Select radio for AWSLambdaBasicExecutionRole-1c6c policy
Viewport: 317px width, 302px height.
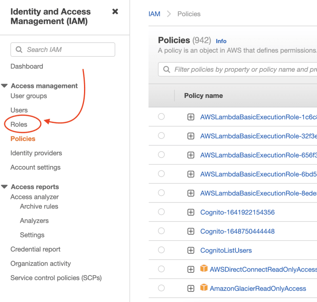click(161, 117)
